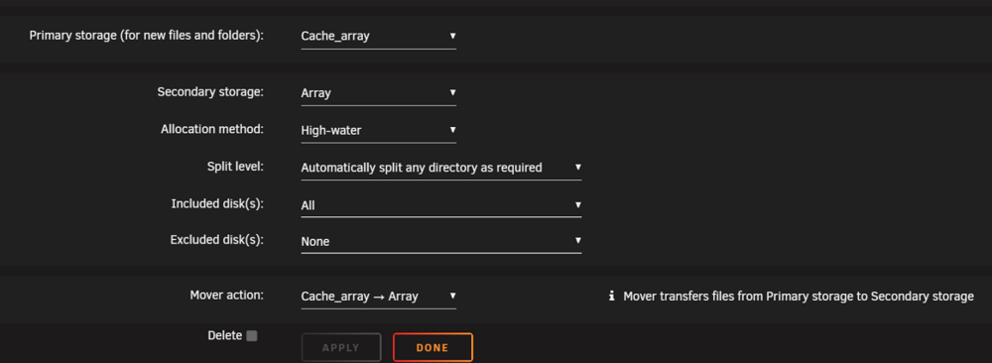This screenshot has width=992, height=363.
Task: Open the Split level dropdown
Action: click(441, 168)
